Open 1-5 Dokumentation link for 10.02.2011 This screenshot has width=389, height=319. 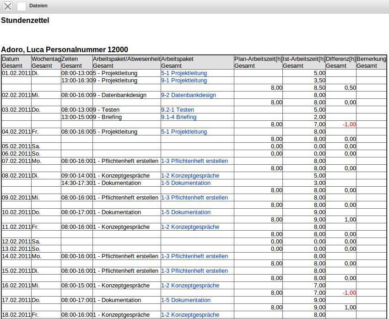click(x=186, y=212)
